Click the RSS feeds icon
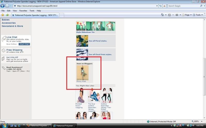The height and width of the screenshot is (128, 206). pyautogui.click(x=169, y=15)
